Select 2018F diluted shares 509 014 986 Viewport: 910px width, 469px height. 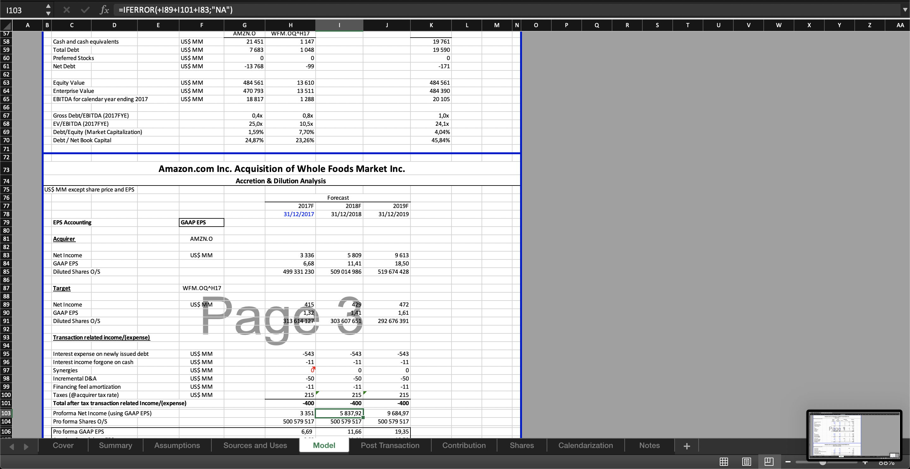pos(339,272)
